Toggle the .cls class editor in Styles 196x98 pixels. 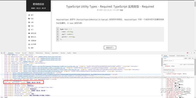tap(190, 58)
